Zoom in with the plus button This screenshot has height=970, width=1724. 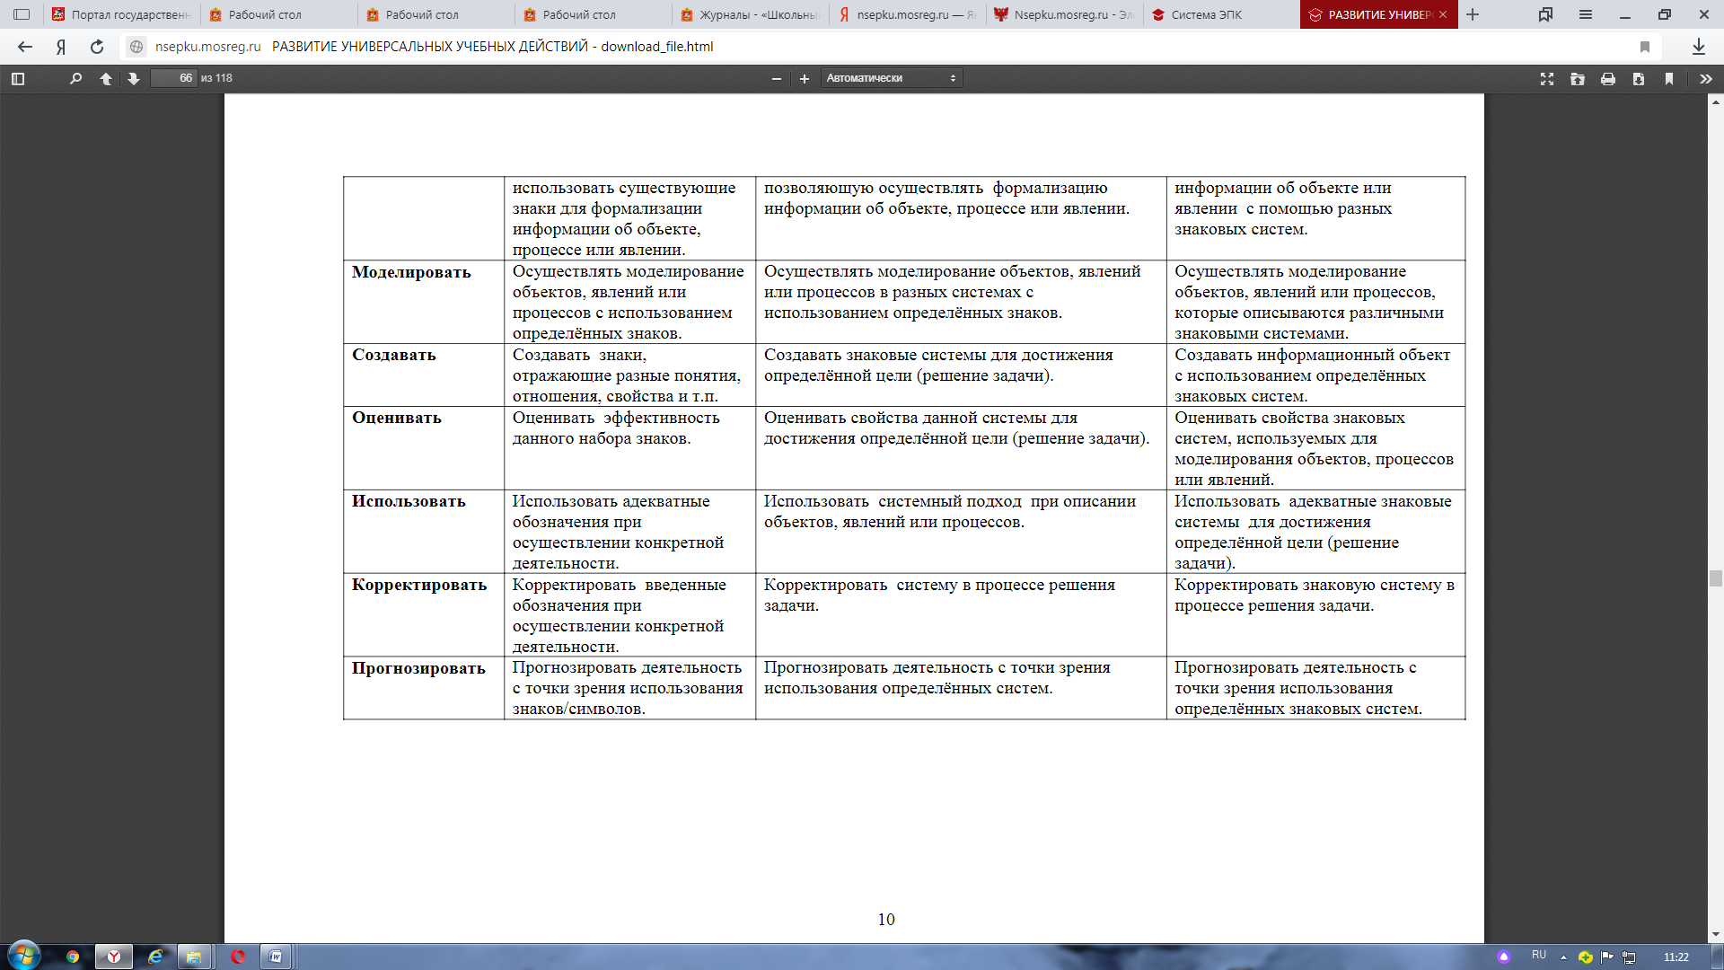[805, 78]
